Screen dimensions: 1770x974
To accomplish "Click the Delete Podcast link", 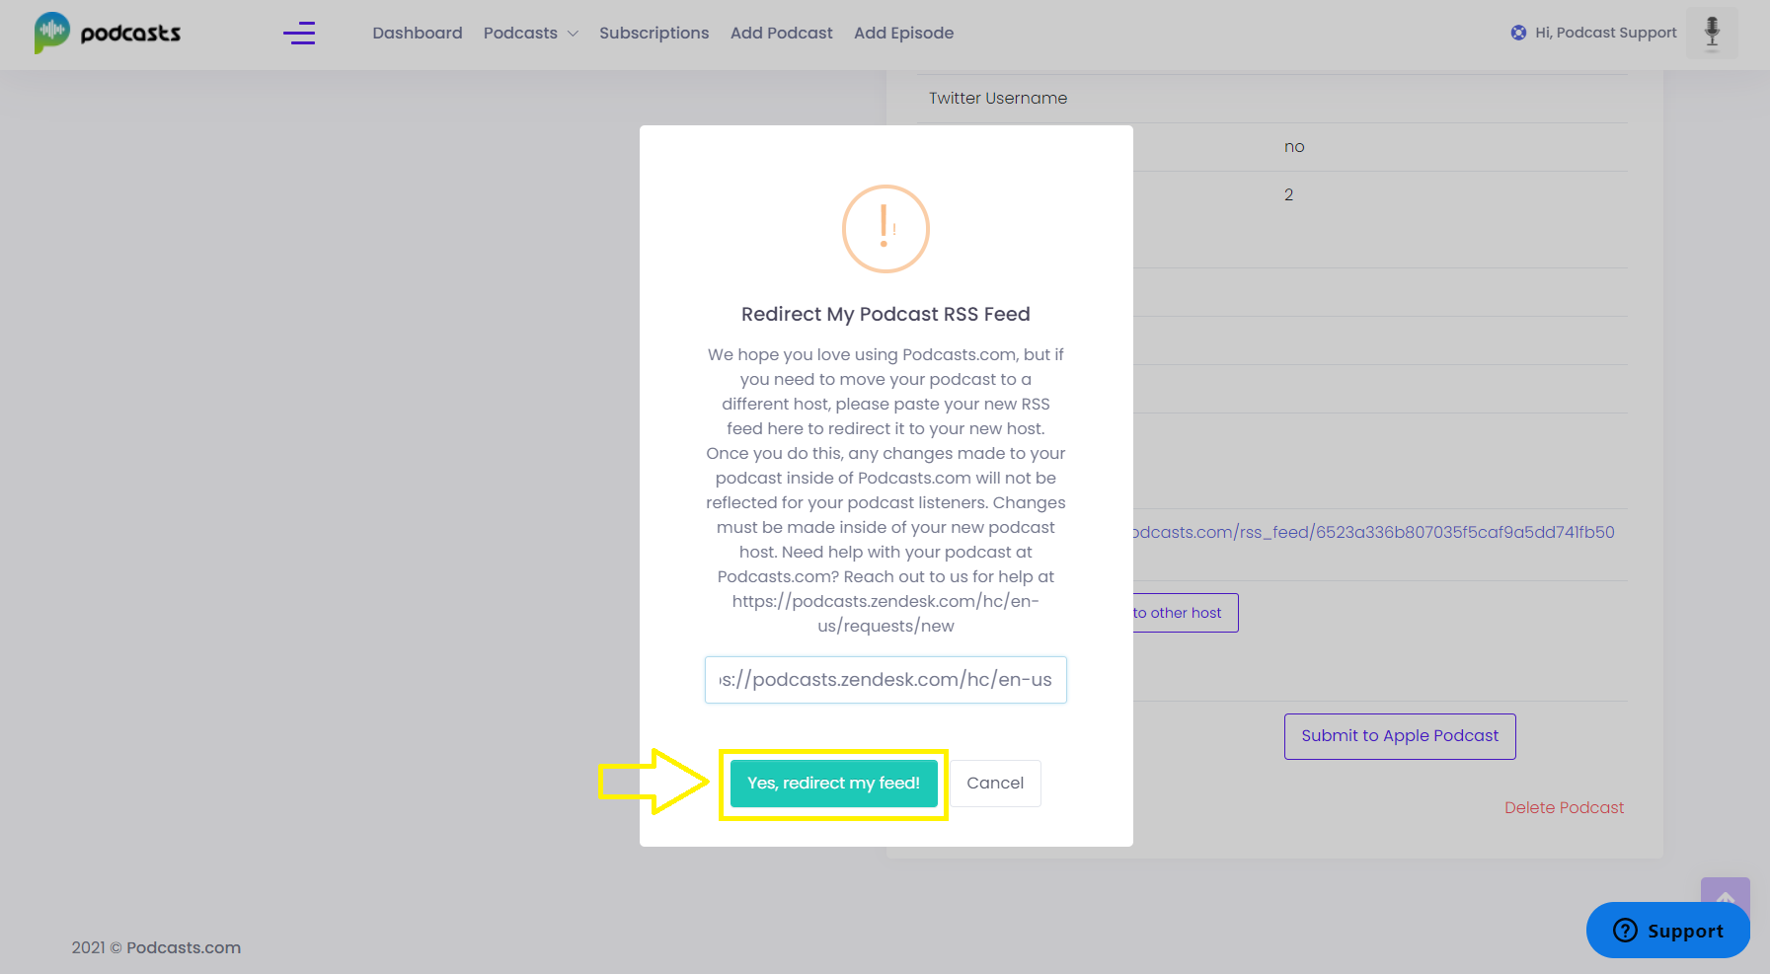I will pyautogui.click(x=1564, y=807).
